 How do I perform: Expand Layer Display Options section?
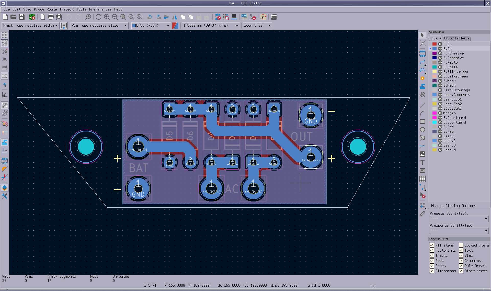454,206
